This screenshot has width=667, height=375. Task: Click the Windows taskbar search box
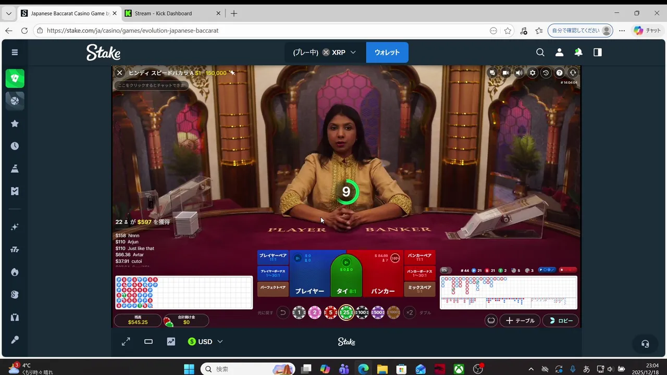click(x=248, y=369)
